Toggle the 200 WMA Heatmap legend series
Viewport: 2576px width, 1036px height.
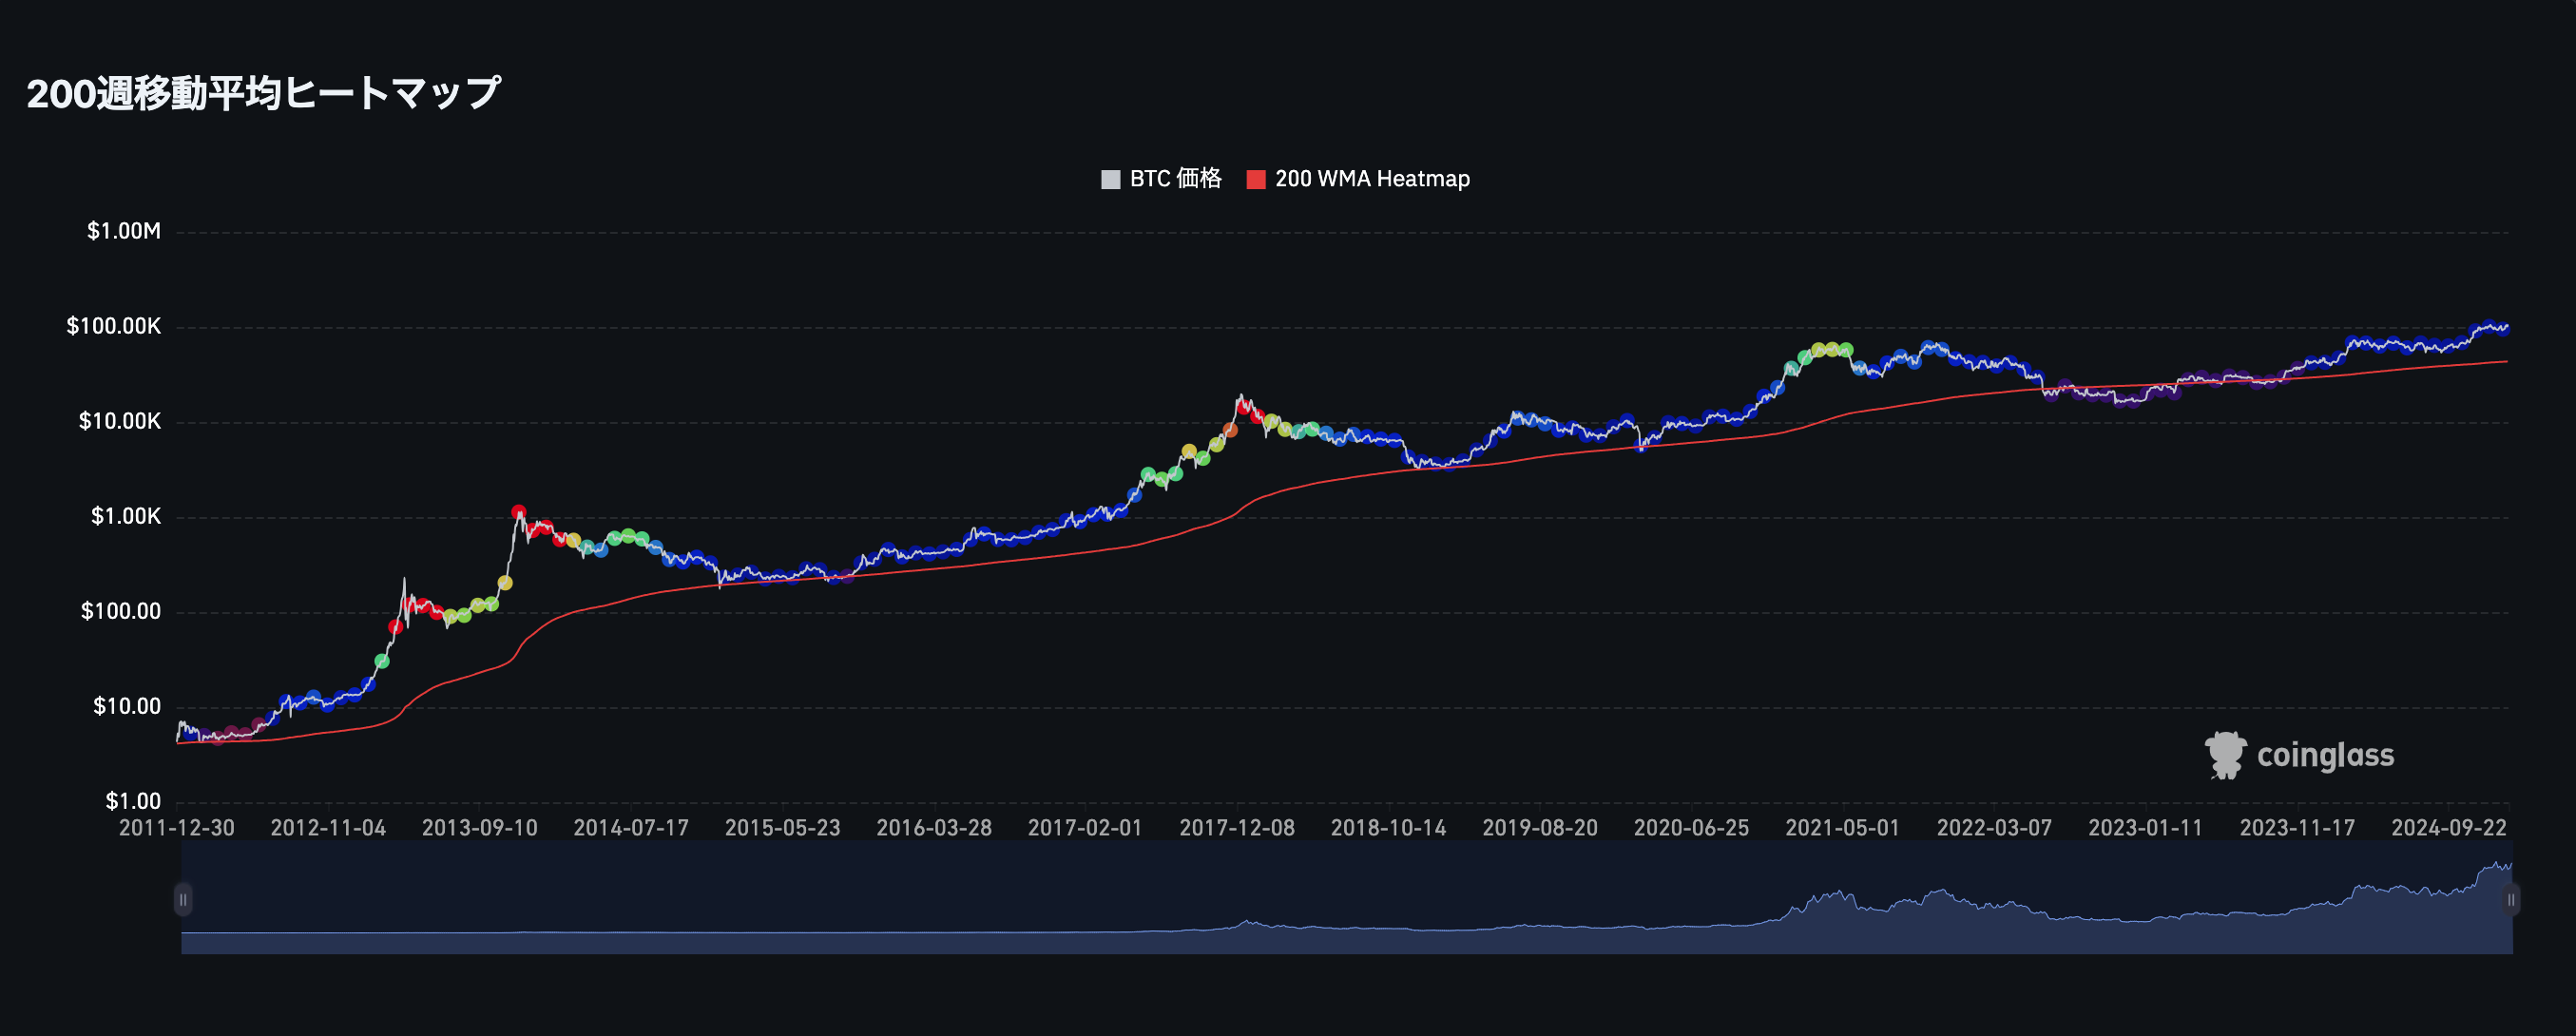pos(1371,179)
